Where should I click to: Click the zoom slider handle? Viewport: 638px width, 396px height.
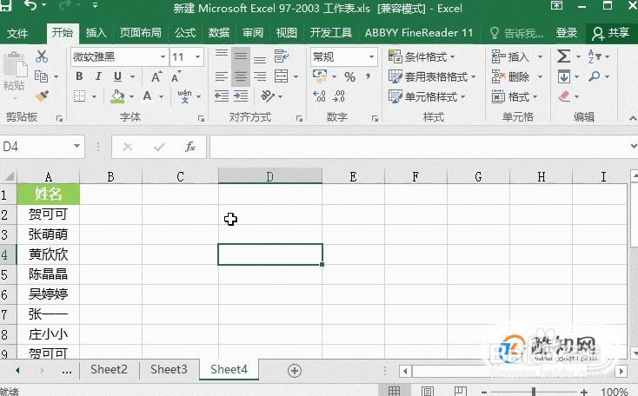click(534, 392)
